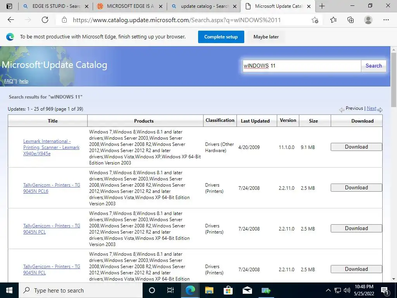The image size is (397, 298).
Task: Open the Windows Start menu
Action: coord(9,290)
